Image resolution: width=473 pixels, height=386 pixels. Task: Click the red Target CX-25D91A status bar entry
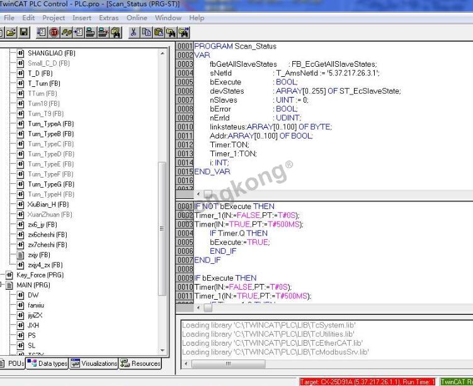pyautogui.click(x=367, y=382)
